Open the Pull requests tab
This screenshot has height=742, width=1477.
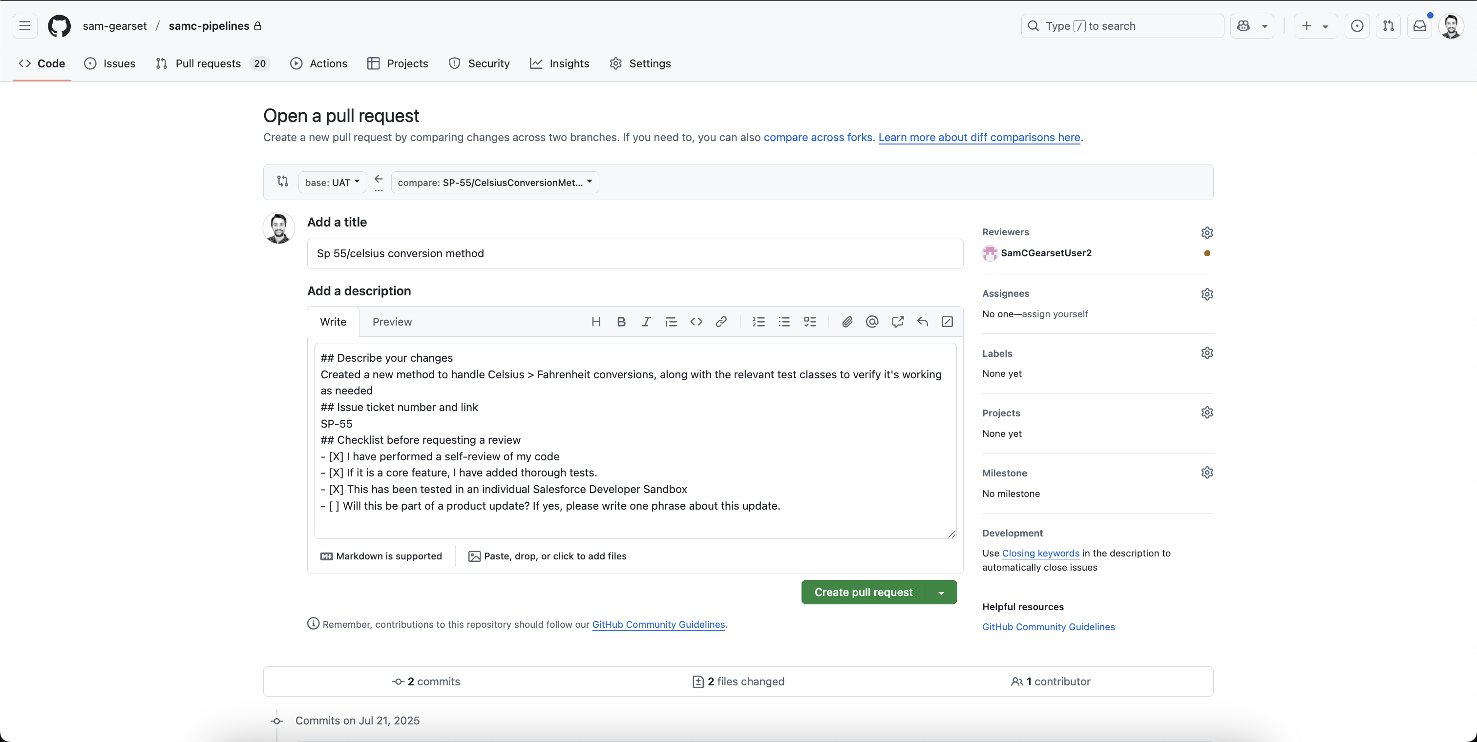tap(208, 63)
